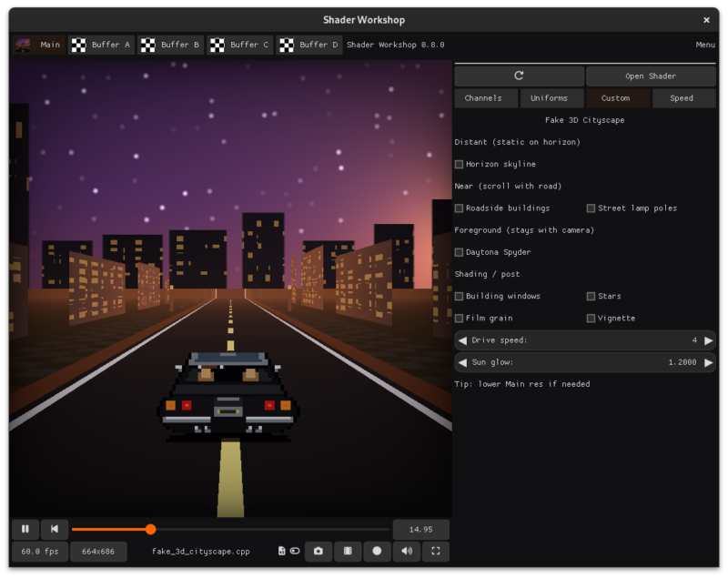The image size is (728, 578).
Task: Click 'Tip: lower Main res if needed' text
Action: (x=522, y=384)
